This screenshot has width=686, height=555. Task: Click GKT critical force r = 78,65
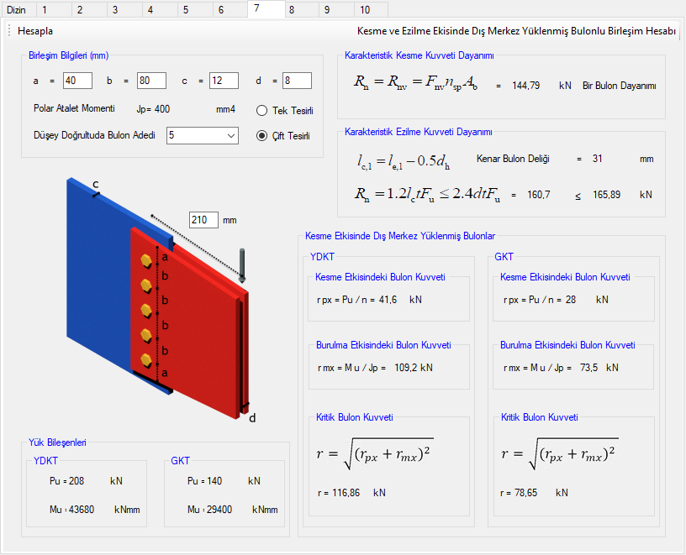point(519,493)
